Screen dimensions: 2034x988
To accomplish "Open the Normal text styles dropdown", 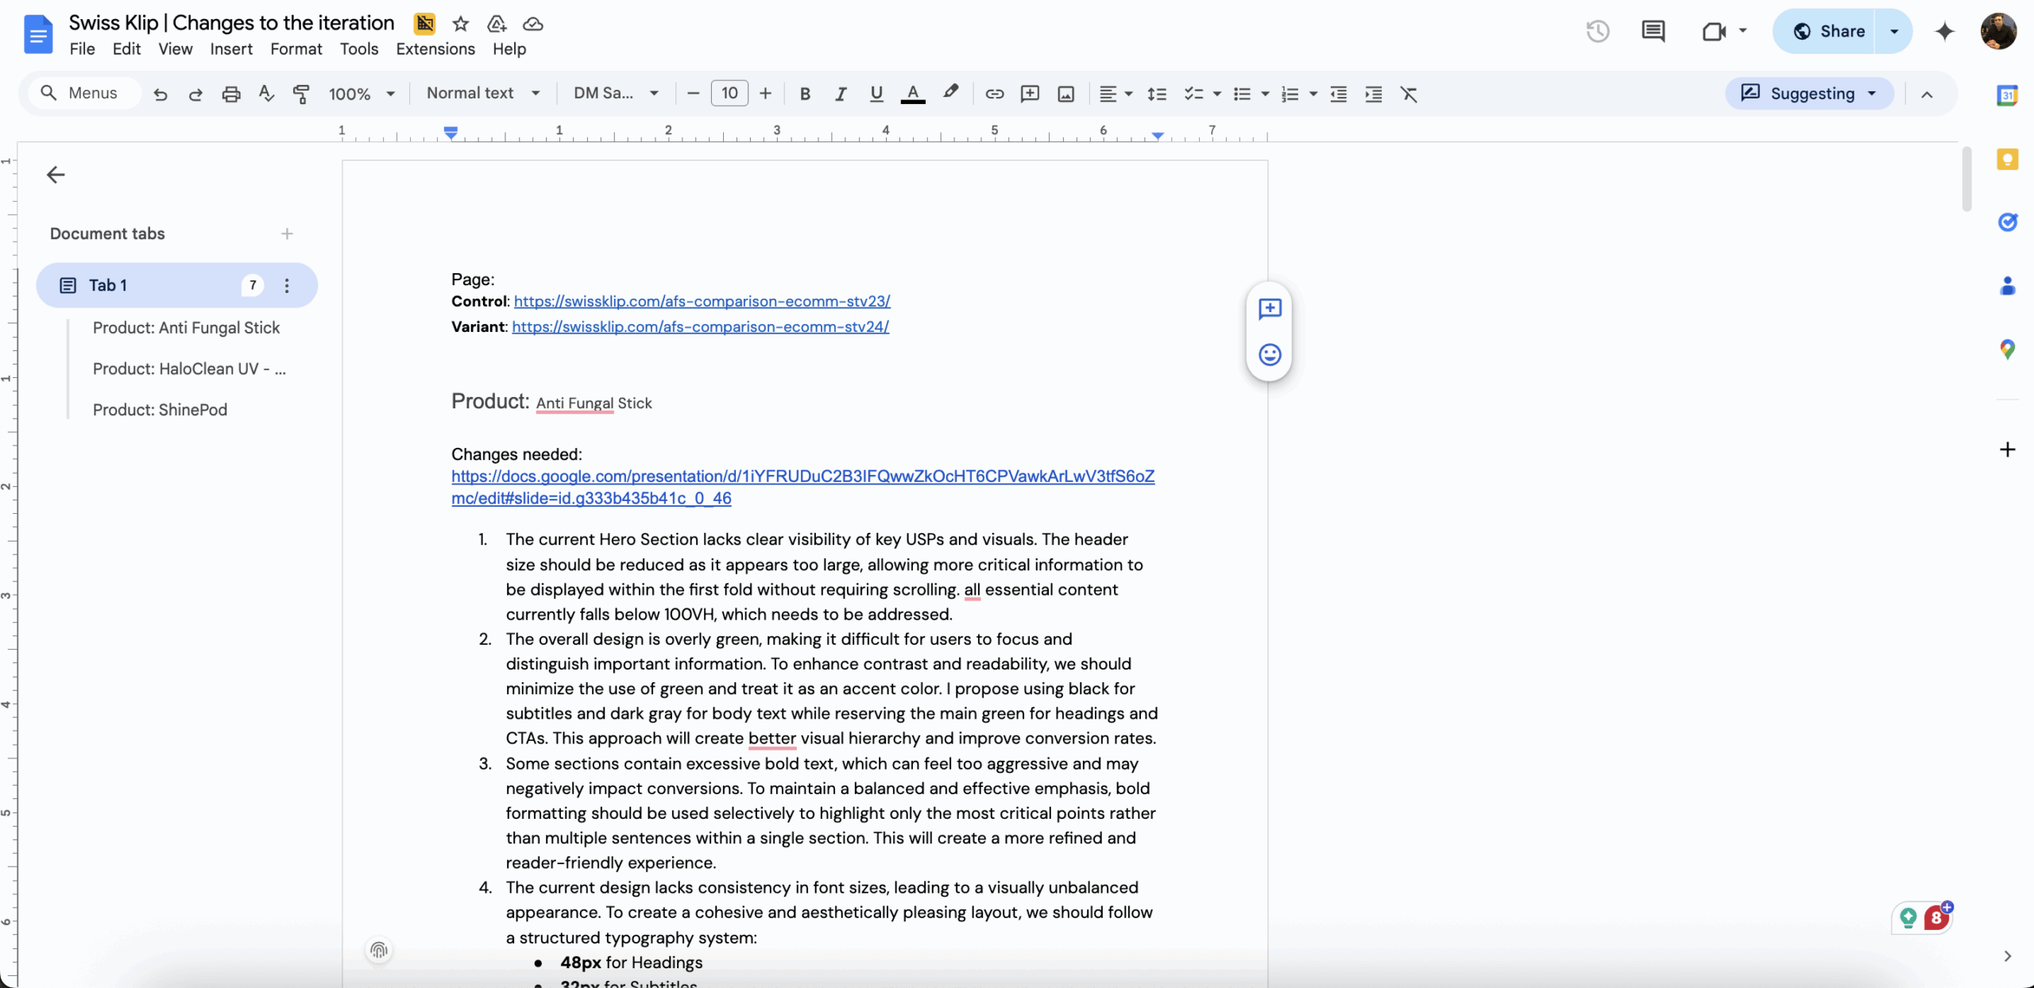I will click(x=483, y=93).
